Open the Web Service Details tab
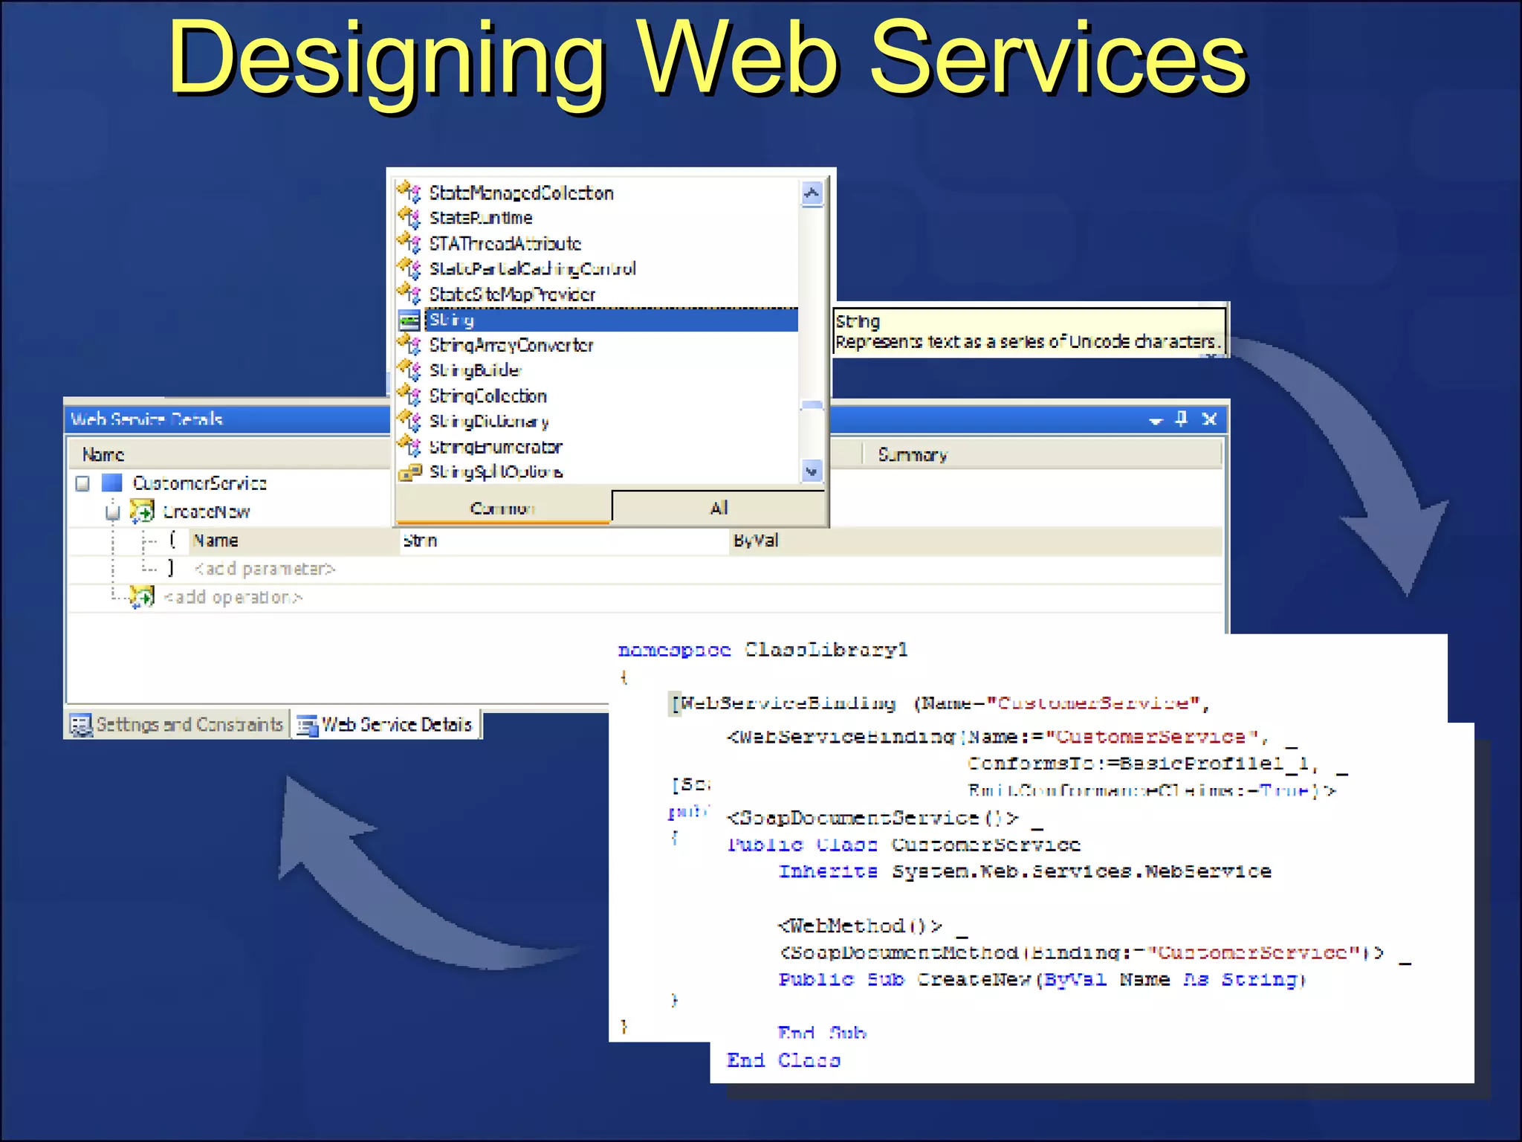 [385, 724]
